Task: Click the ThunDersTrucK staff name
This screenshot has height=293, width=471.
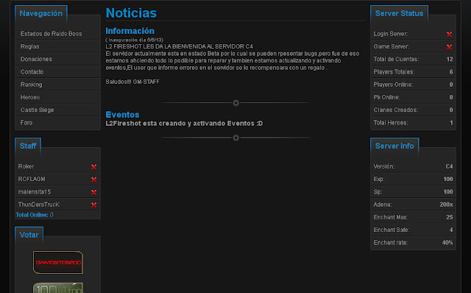Action: (x=39, y=205)
